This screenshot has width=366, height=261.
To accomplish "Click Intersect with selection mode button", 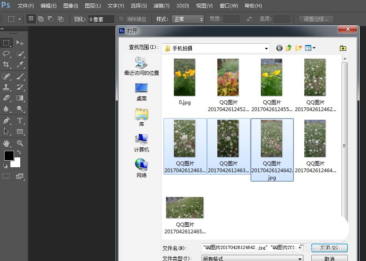I will coord(61,19).
